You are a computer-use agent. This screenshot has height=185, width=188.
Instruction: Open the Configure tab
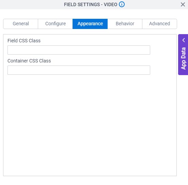56,24
